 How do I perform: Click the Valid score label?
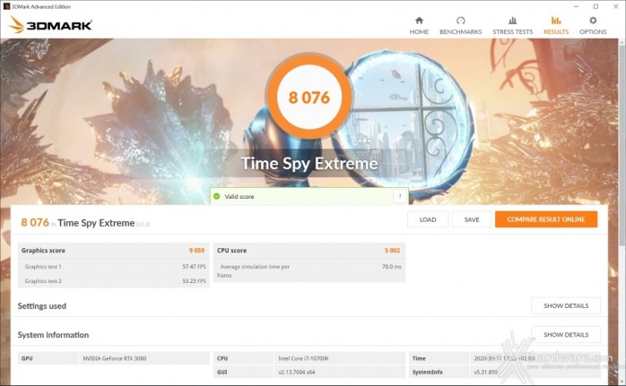[239, 197]
